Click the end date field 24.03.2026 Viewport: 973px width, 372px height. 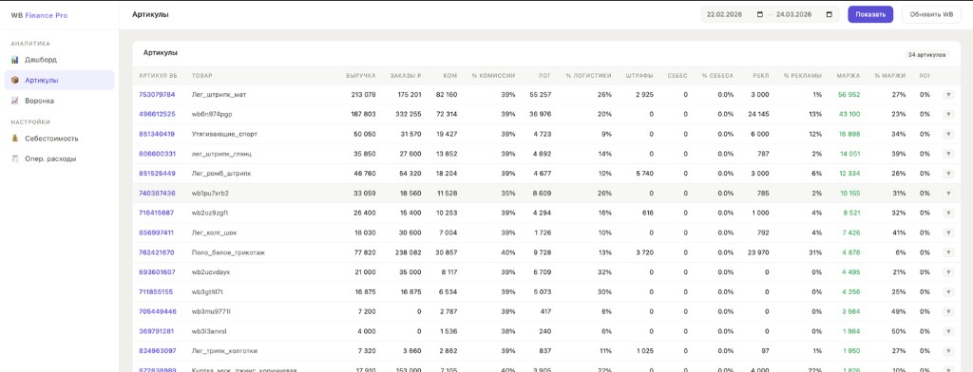coord(804,15)
